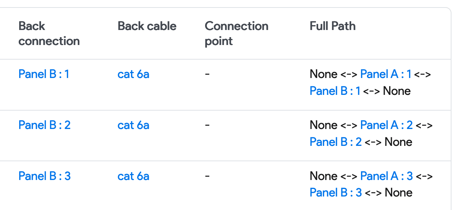The height and width of the screenshot is (210, 459).
Task: Follow the Panel A : 2 Full Path link
Action: tap(386, 125)
